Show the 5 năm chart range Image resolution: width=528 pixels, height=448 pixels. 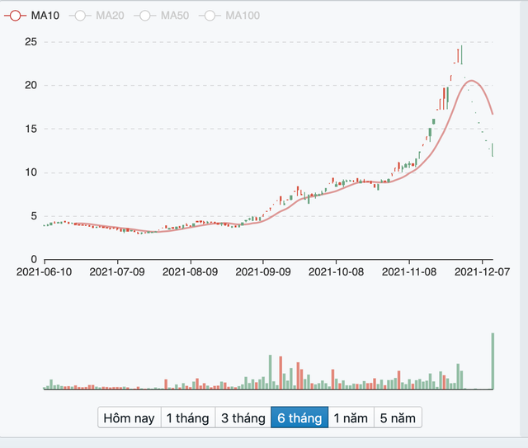[x=397, y=417]
